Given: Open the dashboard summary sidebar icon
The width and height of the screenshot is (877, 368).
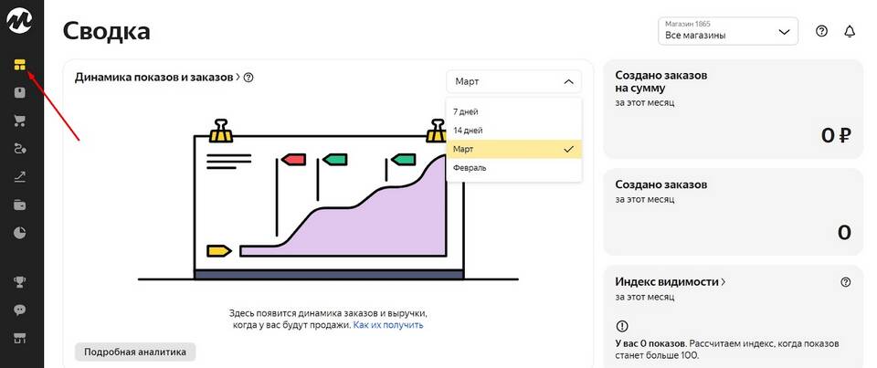Looking at the screenshot, I should 20,65.
